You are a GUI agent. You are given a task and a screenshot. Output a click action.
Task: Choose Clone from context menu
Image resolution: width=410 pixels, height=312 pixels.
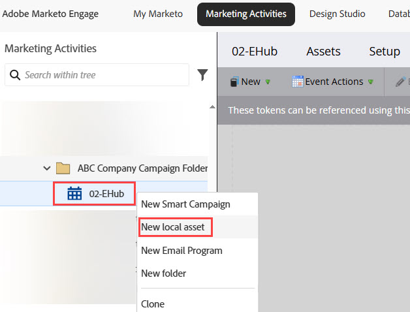click(x=197, y=304)
